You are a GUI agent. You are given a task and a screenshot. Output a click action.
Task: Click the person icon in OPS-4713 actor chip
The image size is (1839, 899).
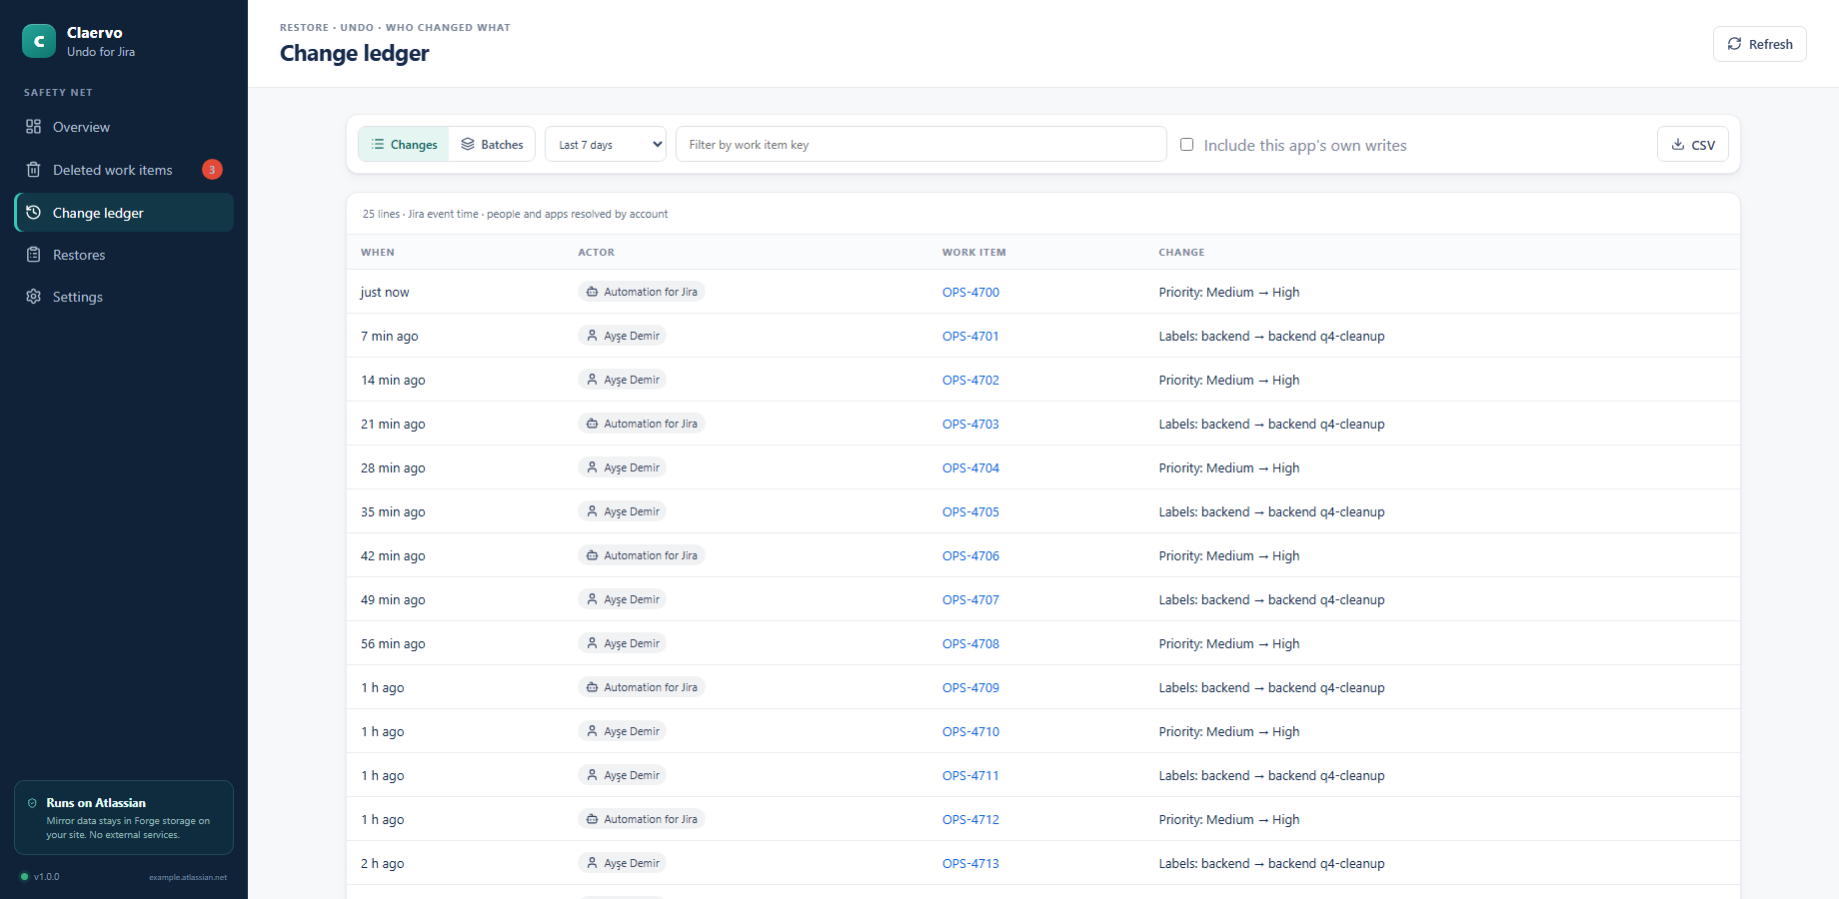[593, 863]
